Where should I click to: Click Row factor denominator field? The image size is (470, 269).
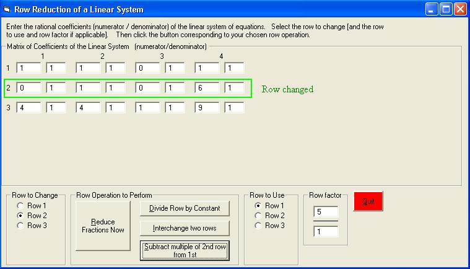click(326, 232)
